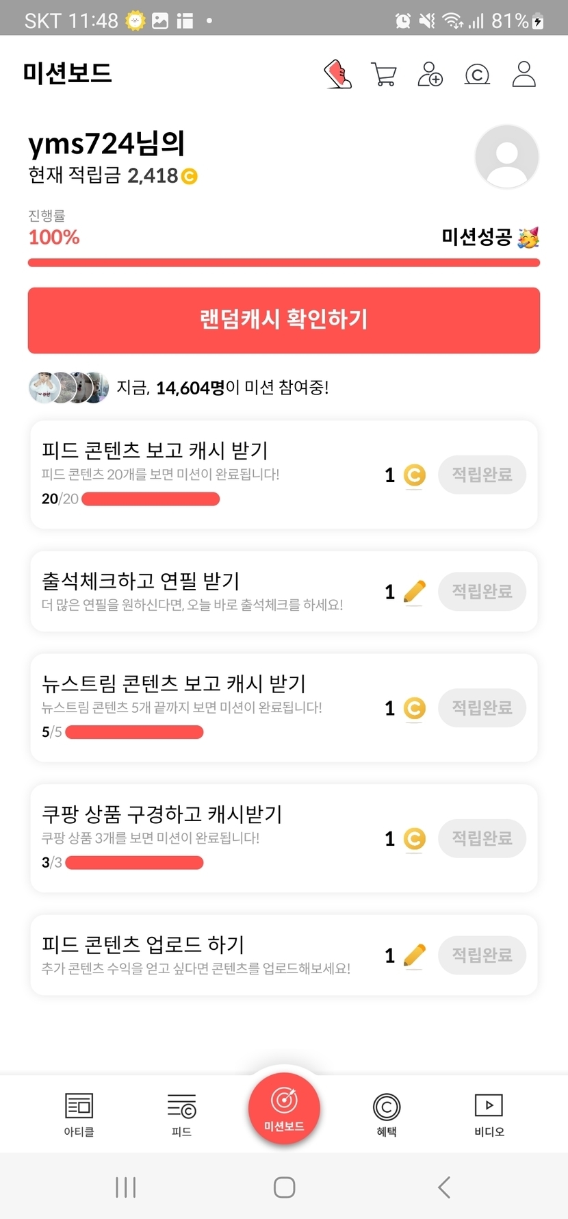568x1219 pixels.
Task: Tap the red sneaker icon in header
Action: coord(337,75)
